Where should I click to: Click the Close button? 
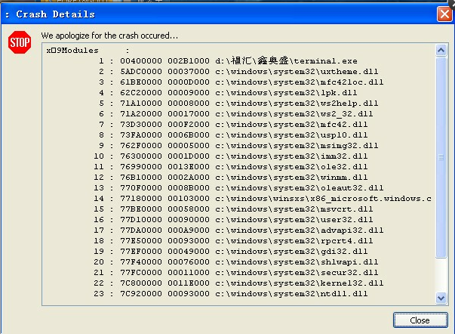tap(420, 320)
